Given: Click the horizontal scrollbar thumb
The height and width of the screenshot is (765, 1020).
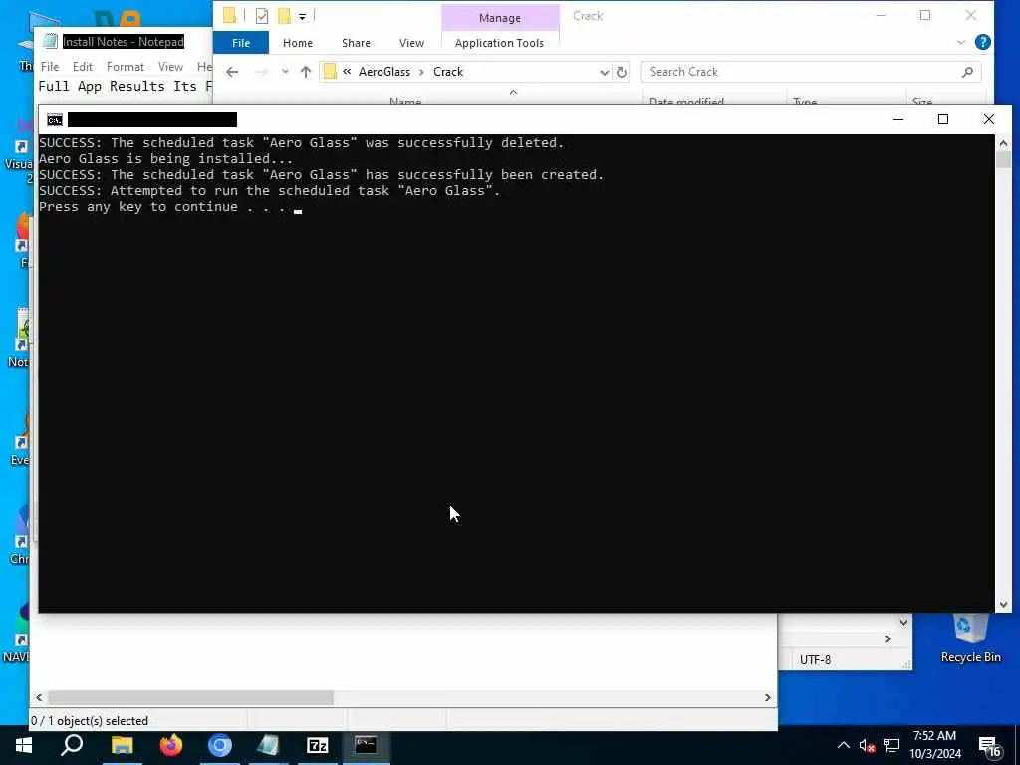Looking at the screenshot, I should 190,697.
